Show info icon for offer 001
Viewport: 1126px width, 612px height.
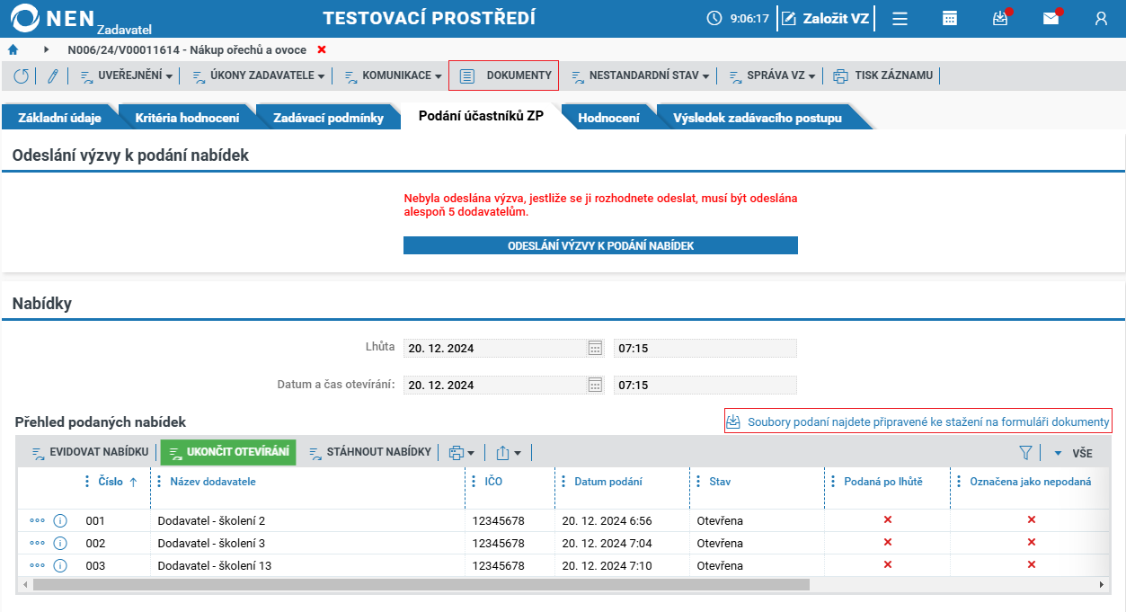60,520
